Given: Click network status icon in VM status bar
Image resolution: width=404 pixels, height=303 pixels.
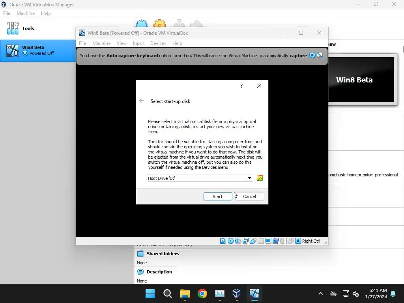Looking at the screenshot, I should tap(245, 241).
